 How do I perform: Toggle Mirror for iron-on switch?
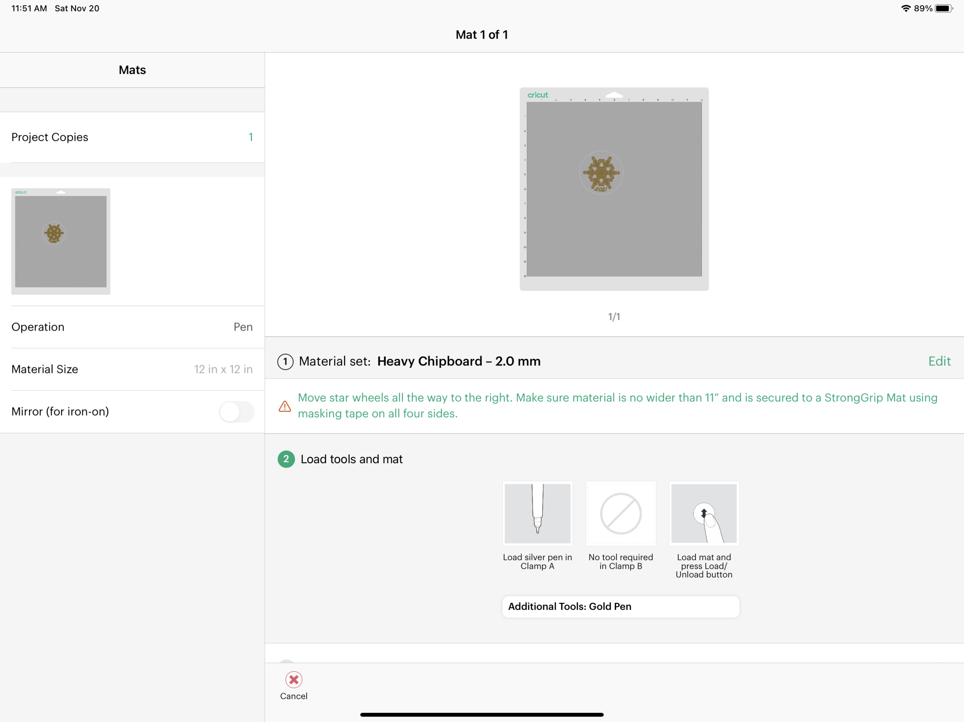(237, 411)
